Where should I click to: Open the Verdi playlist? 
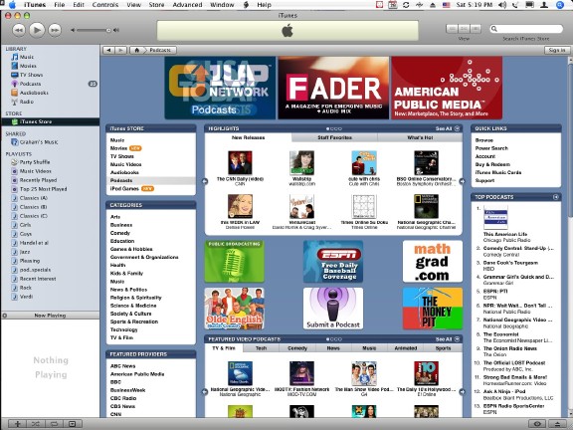(x=26, y=297)
